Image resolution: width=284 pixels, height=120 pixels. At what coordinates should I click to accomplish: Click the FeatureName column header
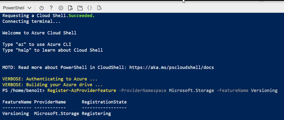17,102
